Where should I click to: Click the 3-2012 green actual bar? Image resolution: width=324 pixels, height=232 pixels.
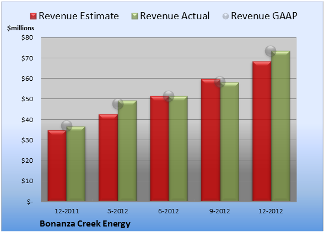(127, 151)
